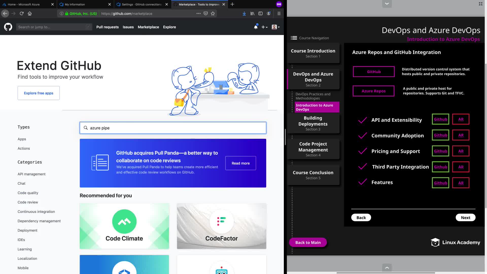Click the GitHub Octocat logo
This screenshot has height=274, width=487.
coord(8,27)
